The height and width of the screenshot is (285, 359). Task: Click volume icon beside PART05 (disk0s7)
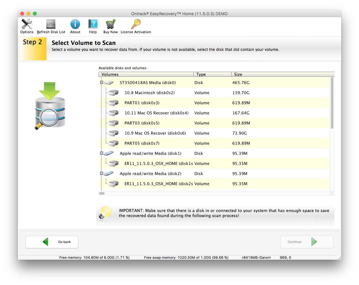pos(113,143)
